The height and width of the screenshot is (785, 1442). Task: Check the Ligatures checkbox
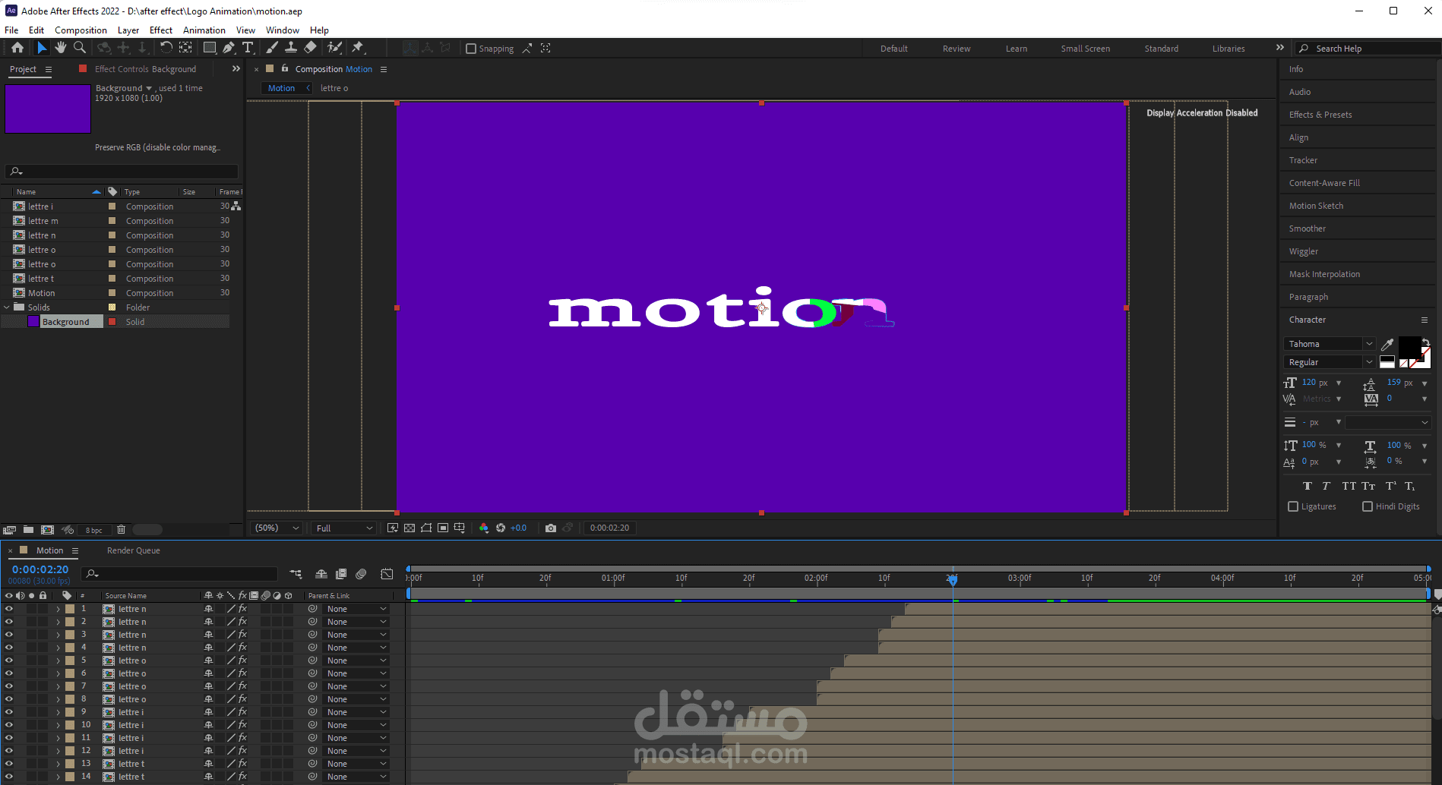tap(1293, 506)
